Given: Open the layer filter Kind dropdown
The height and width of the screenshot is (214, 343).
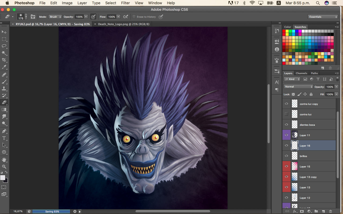Looking at the screenshot, I should pos(292,79).
